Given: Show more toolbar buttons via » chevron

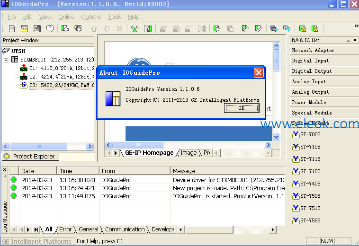Looking at the screenshot, I should point(356,26).
